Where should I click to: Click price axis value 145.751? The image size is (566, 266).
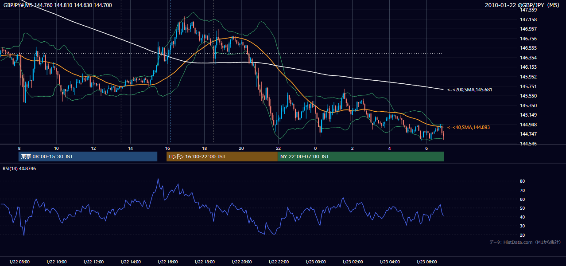point(528,86)
